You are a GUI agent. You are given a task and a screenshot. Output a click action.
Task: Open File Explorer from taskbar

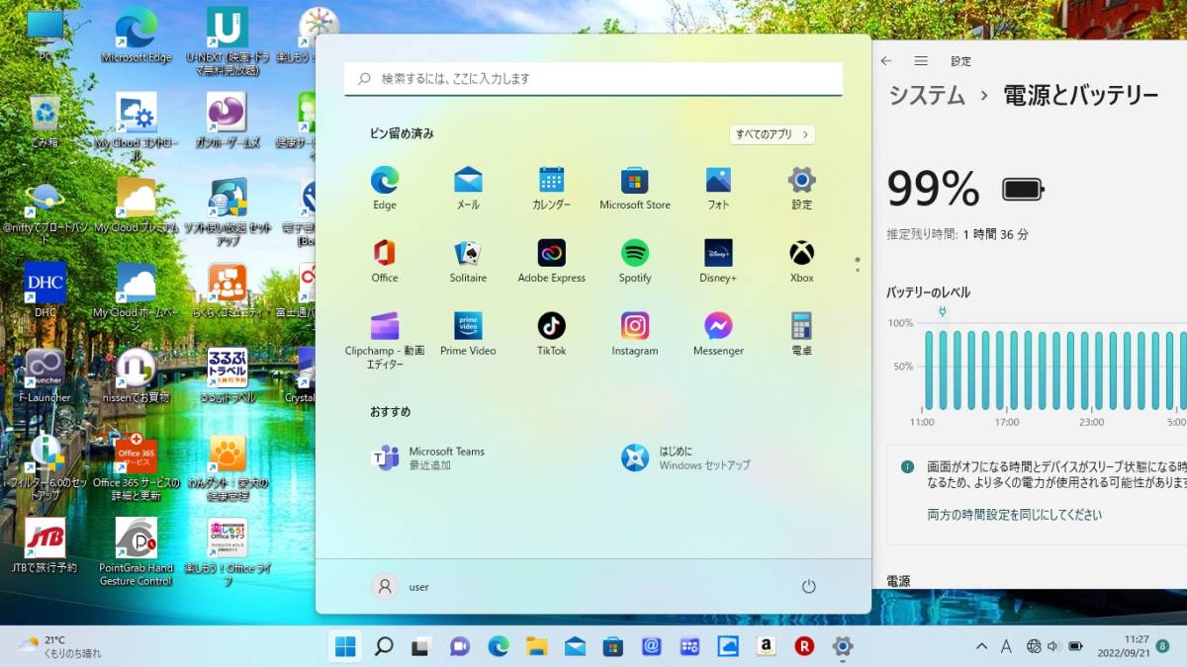(537, 646)
